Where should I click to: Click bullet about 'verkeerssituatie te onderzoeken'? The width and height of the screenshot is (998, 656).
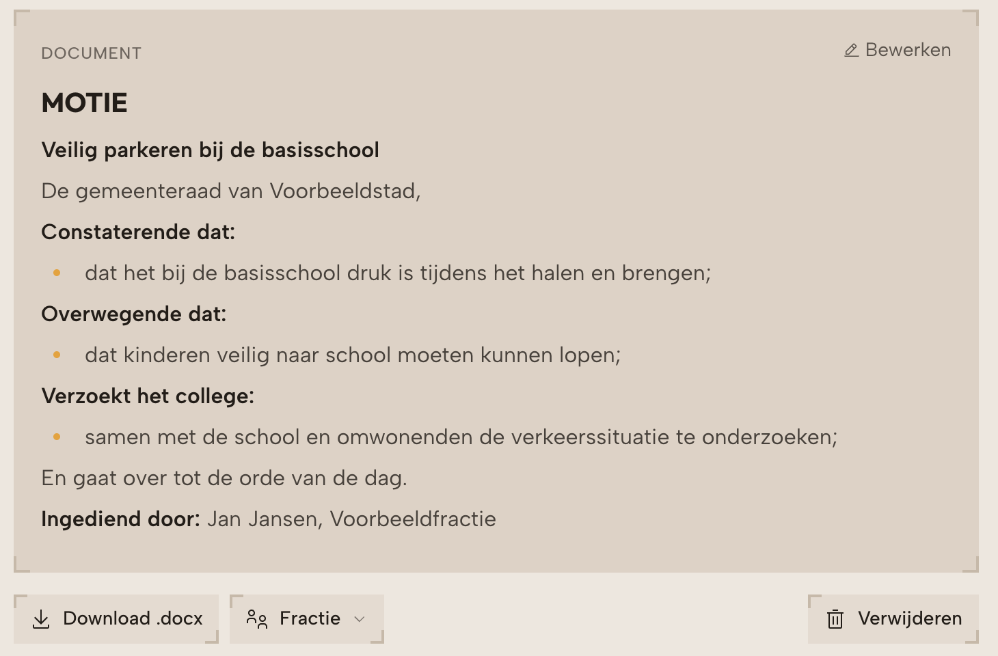tap(461, 437)
